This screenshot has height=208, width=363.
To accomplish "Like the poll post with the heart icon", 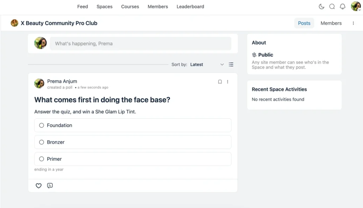I will click(x=38, y=185).
